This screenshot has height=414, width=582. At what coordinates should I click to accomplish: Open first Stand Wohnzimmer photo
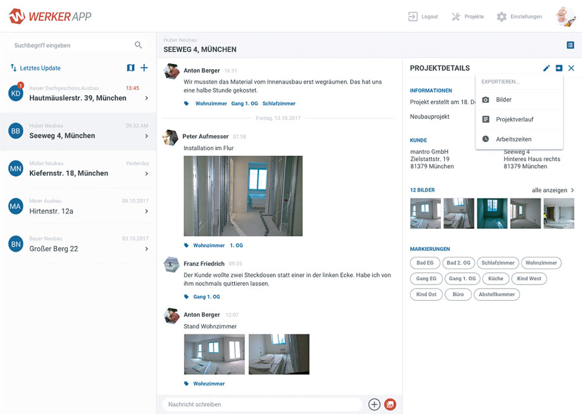[215, 354]
